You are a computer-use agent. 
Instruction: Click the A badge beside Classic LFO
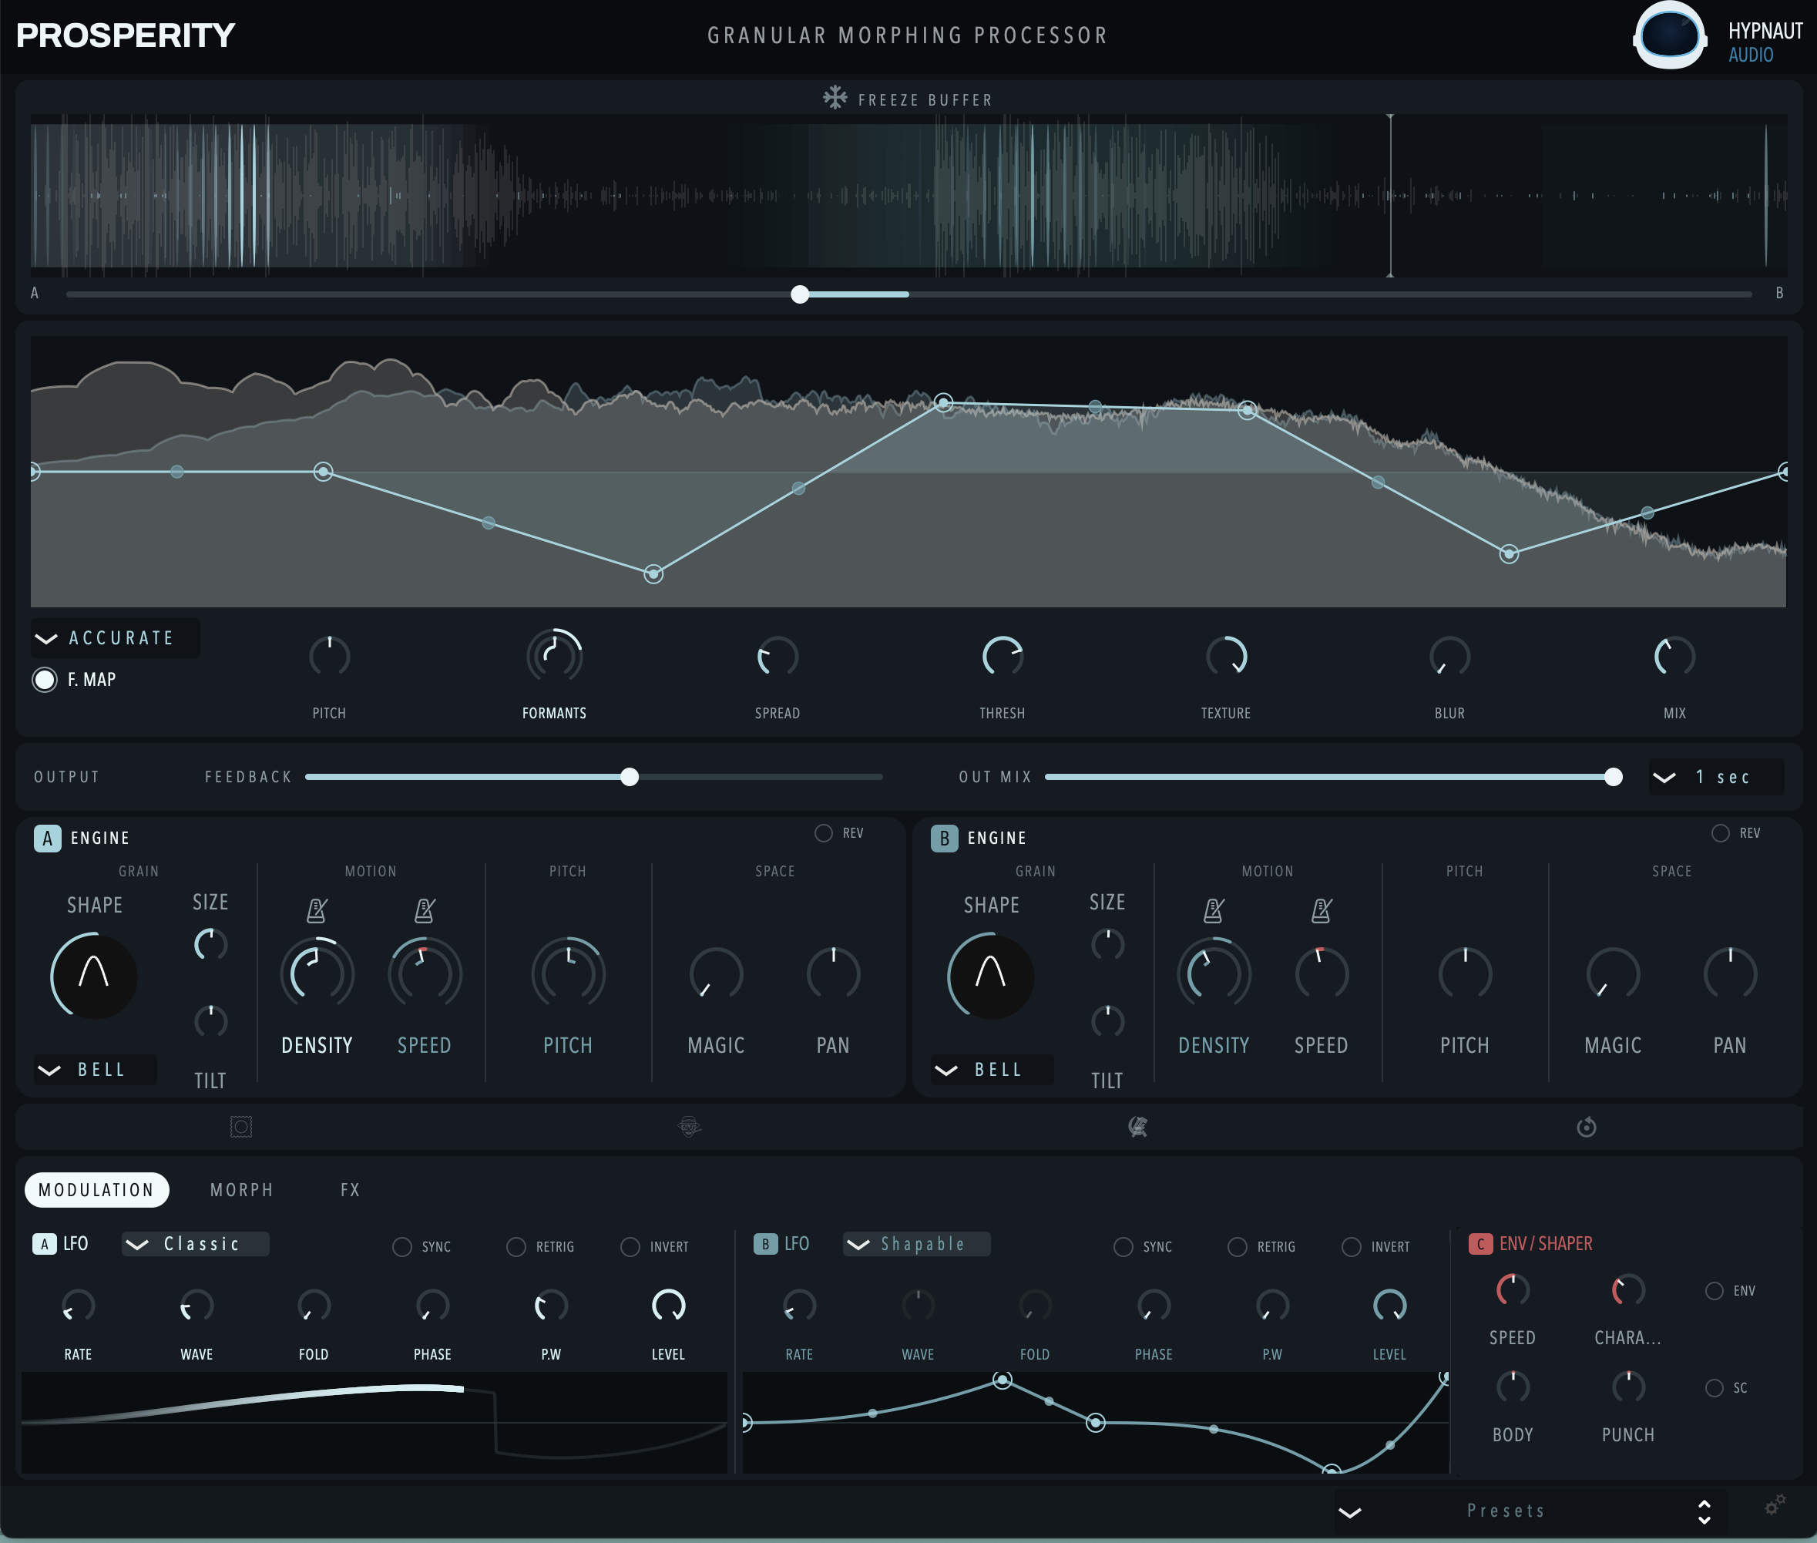click(x=45, y=1244)
